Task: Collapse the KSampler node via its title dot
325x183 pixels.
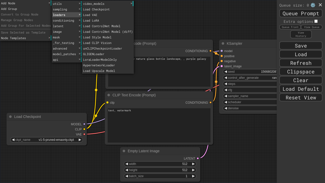Action: (223, 43)
